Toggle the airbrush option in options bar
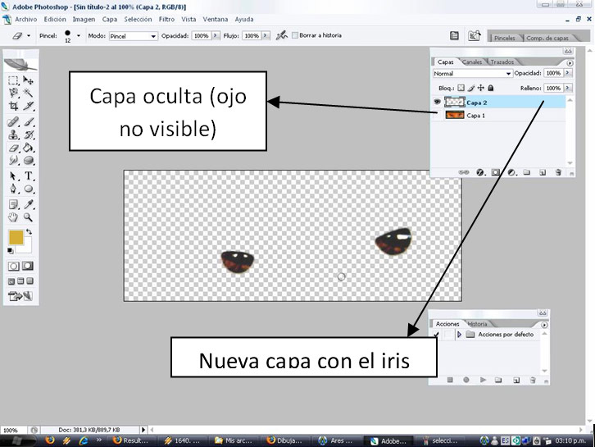 tap(281, 36)
